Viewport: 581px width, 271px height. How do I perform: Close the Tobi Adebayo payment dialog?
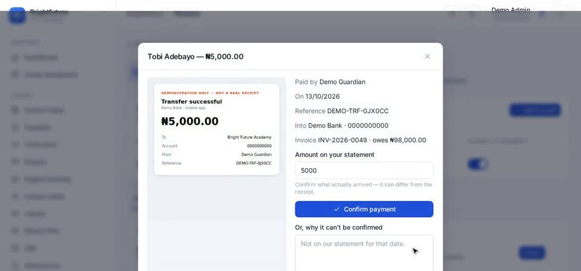pyautogui.click(x=427, y=57)
